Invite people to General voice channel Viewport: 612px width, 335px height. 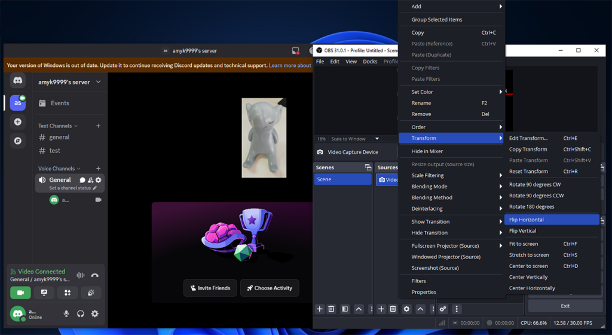(90, 180)
